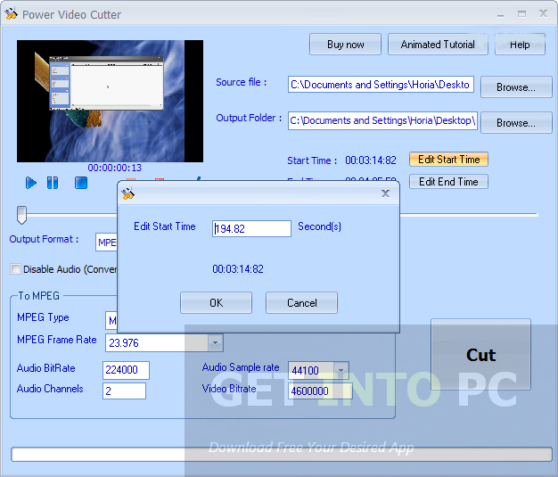The width and height of the screenshot is (558, 477).
Task: Click the Audio Channels field
Action: point(124,391)
